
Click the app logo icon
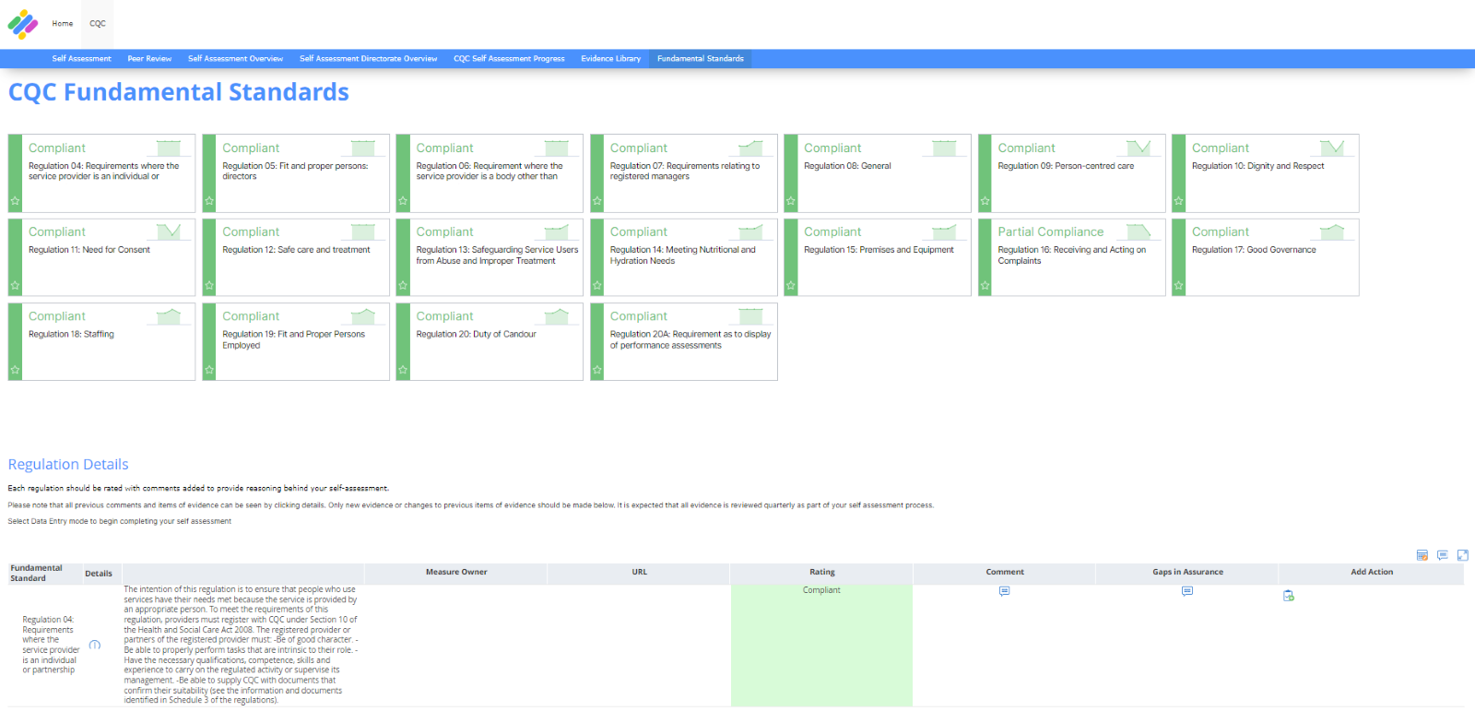pos(23,24)
